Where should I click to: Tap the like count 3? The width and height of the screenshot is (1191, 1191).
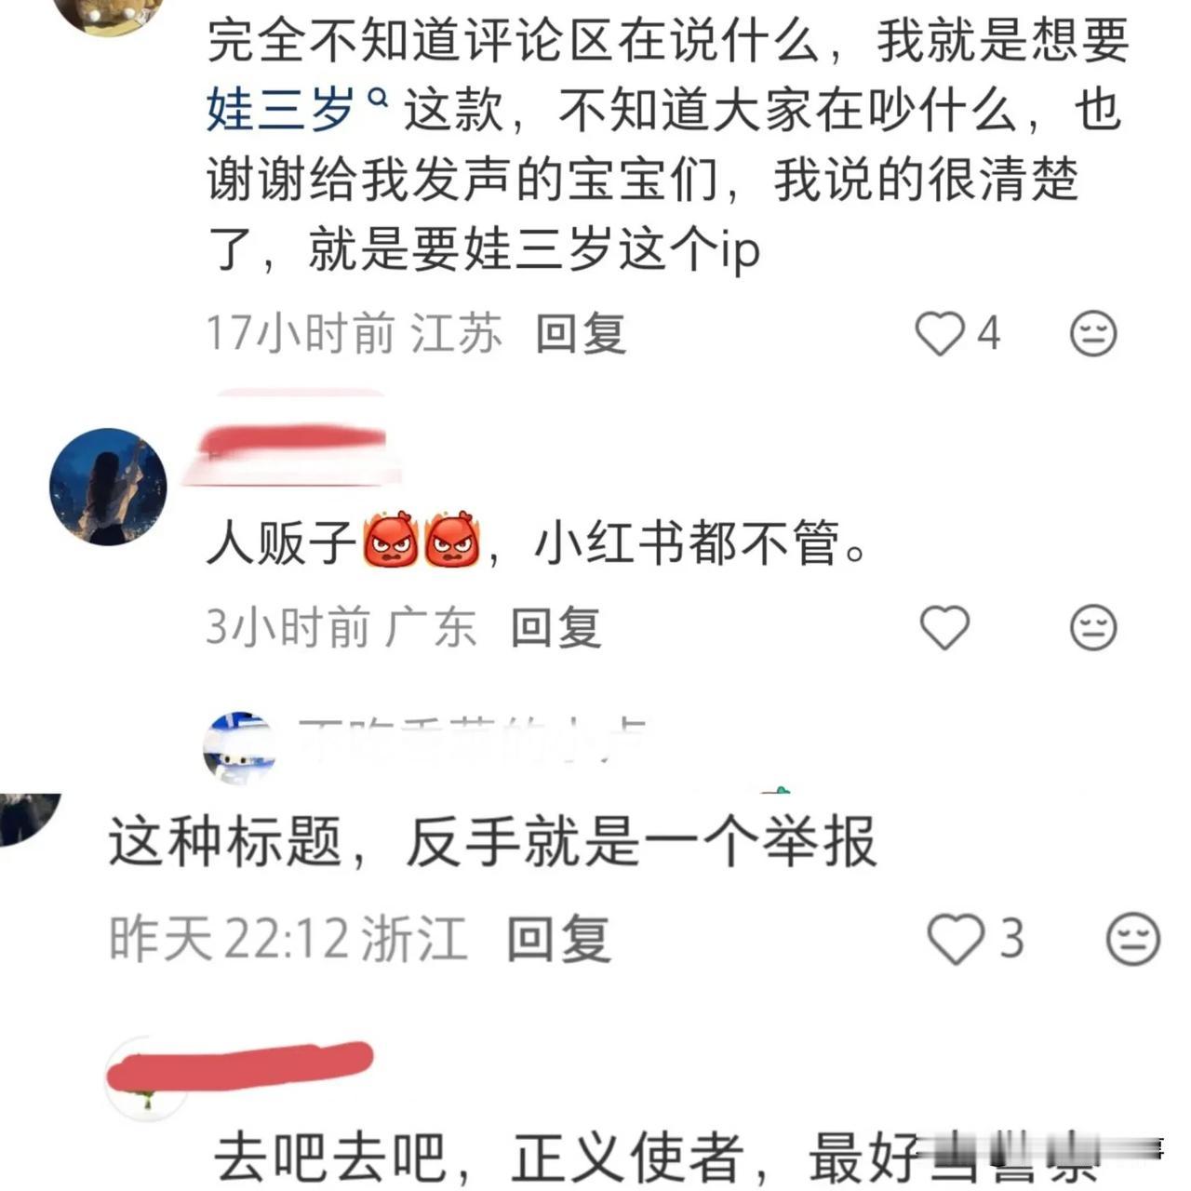coord(1011,939)
